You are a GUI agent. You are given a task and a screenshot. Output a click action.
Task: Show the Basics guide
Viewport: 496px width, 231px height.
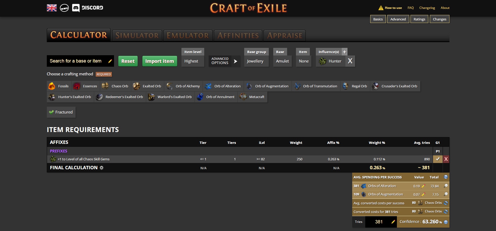[378, 19]
